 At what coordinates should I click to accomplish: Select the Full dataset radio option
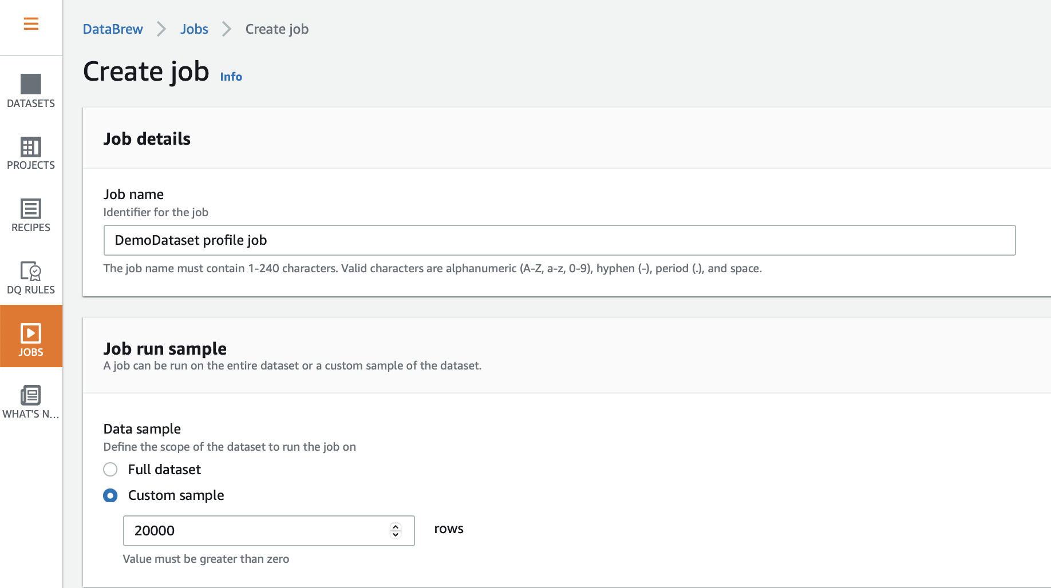pyautogui.click(x=110, y=470)
